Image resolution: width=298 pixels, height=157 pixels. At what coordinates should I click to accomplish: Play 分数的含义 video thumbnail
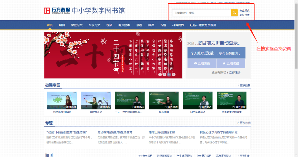[x=96, y=101]
